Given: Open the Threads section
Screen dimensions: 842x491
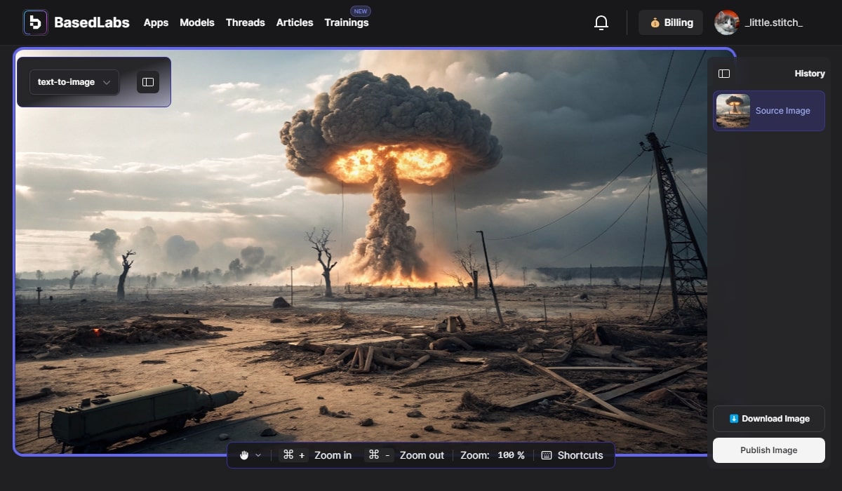Looking at the screenshot, I should [x=245, y=22].
